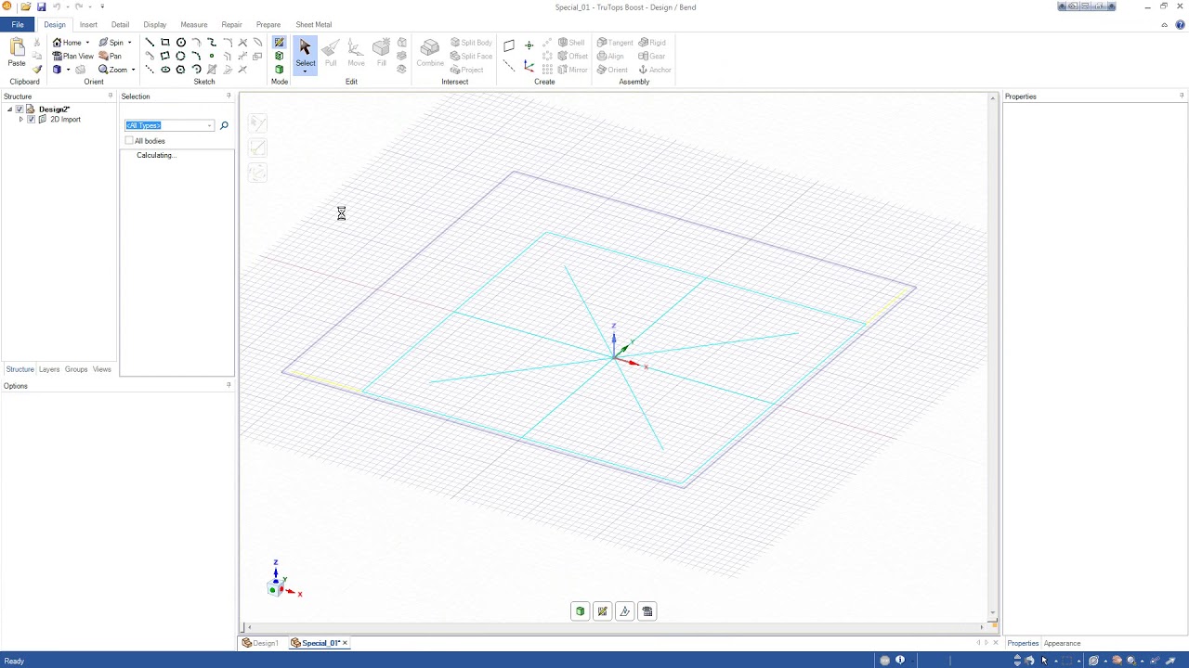Open the Select tool dropdown arrow
Screen dimensions: 1189x668
[306, 71]
